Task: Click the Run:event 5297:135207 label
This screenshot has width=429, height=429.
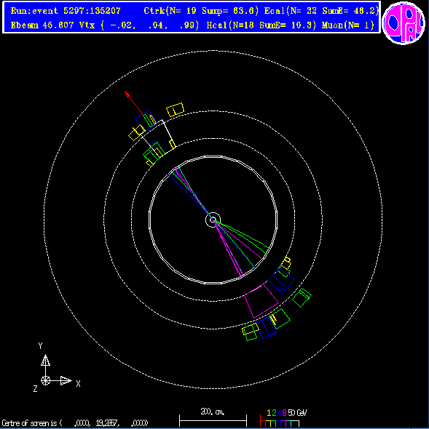Action: tap(66, 11)
